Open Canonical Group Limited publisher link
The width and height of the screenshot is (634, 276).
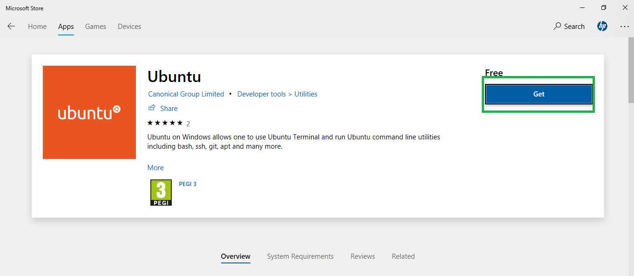[186, 94]
